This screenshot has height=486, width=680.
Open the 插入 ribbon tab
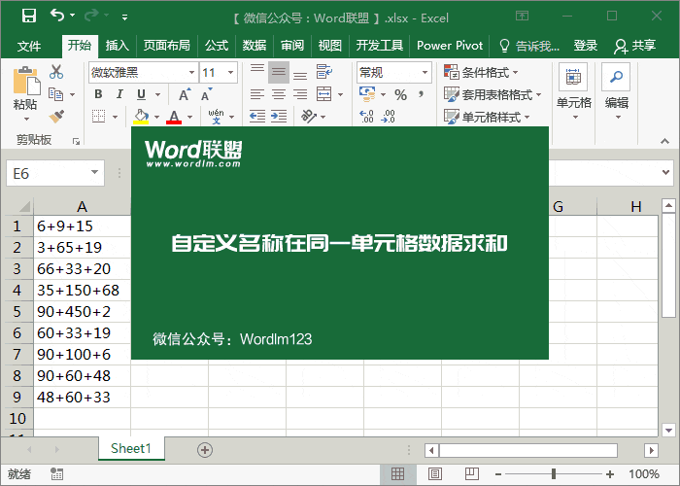click(117, 46)
